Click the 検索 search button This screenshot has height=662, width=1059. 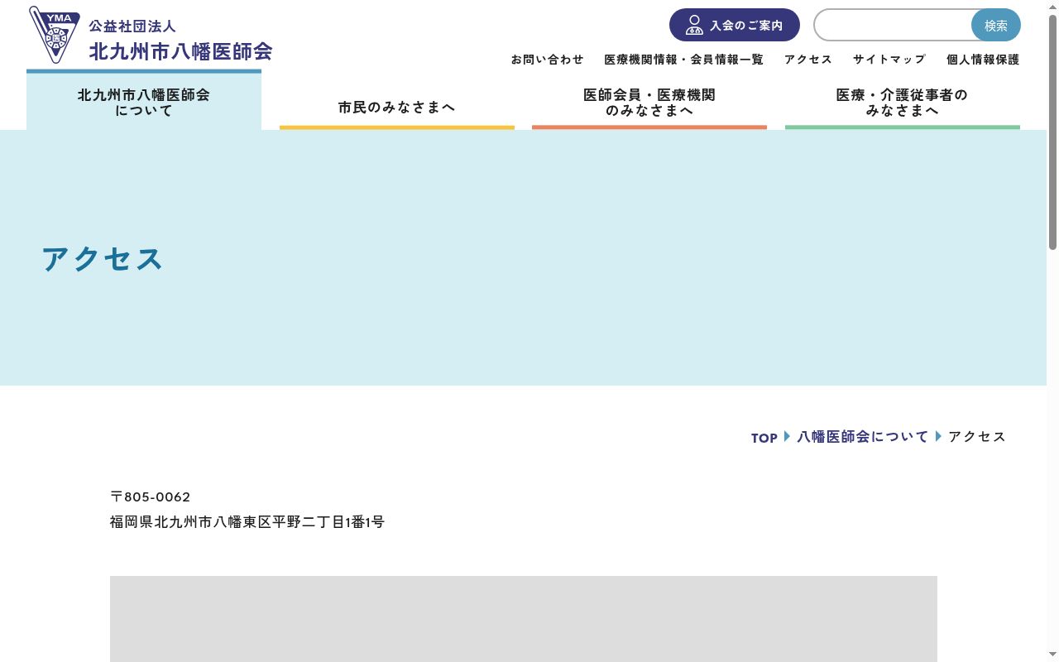(x=996, y=26)
